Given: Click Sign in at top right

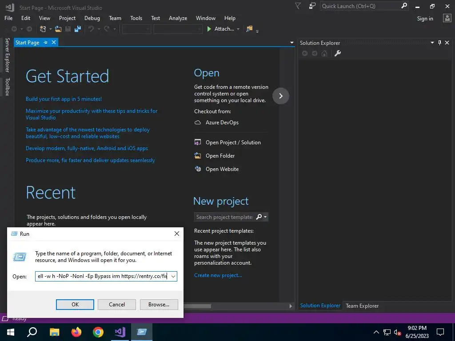Looking at the screenshot, I should coord(425,19).
